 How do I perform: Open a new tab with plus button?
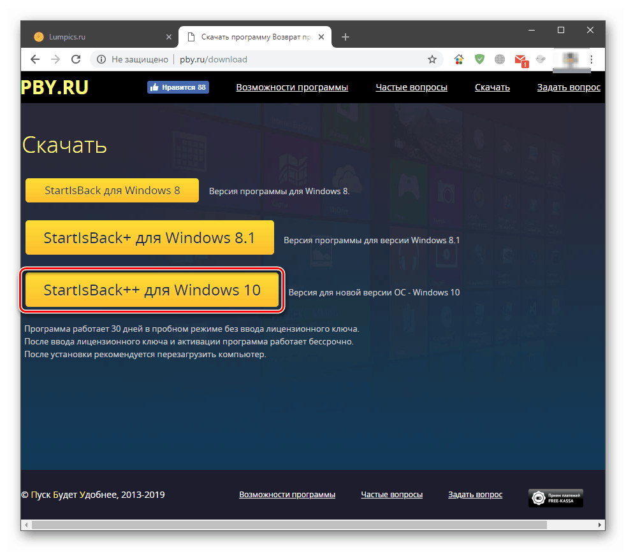pos(346,37)
